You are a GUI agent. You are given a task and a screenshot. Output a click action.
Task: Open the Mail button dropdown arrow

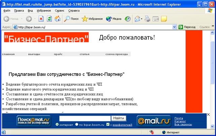pos(142,19)
